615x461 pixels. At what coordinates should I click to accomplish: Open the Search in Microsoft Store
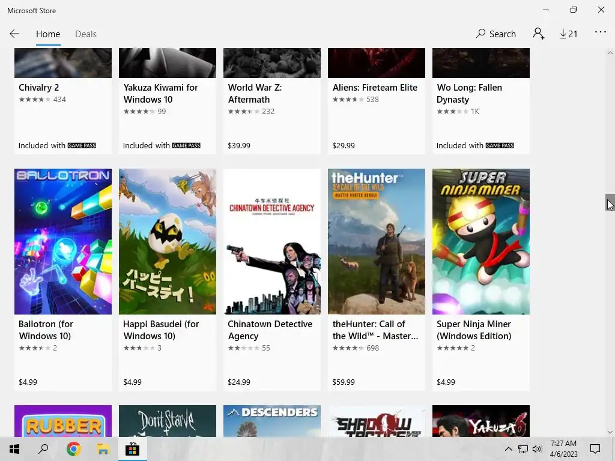pyautogui.click(x=495, y=34)
